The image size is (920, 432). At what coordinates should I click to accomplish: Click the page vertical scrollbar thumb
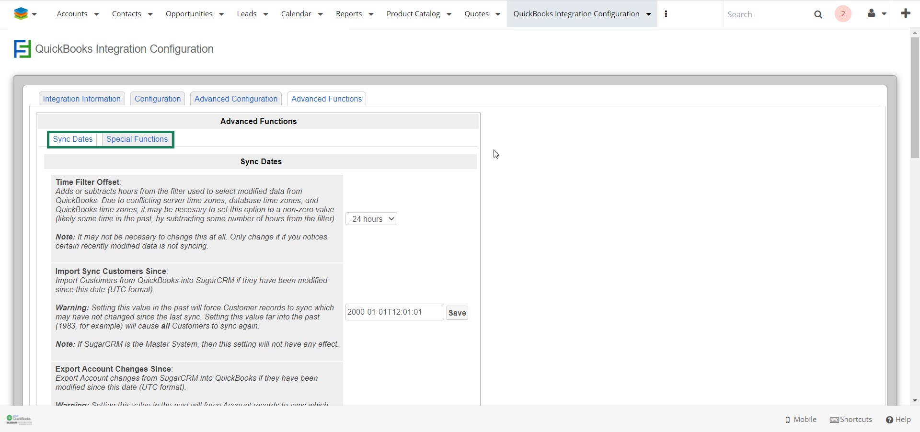(x=915, y=98)
